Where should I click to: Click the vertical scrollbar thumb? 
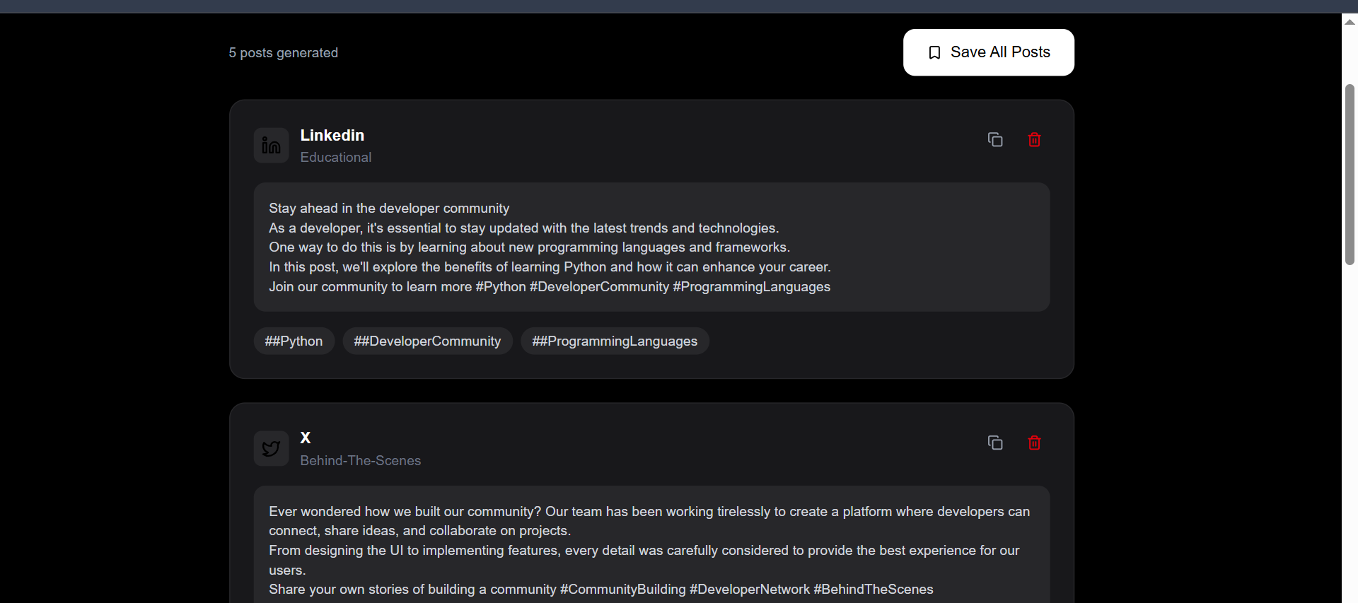click(1350, 175)
